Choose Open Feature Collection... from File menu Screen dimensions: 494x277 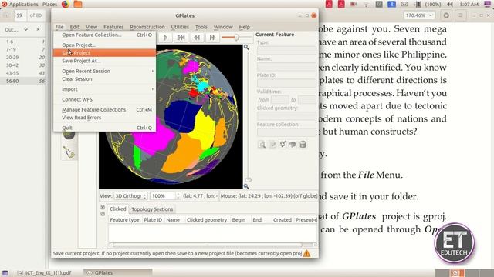click(x=104, y=35)
